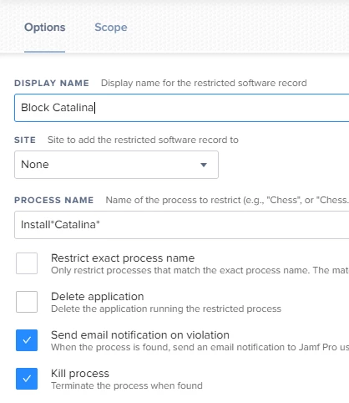Click the Delete application label text
Image resolution: width=349 pixels, height=403 pixels.
point(98,297)
